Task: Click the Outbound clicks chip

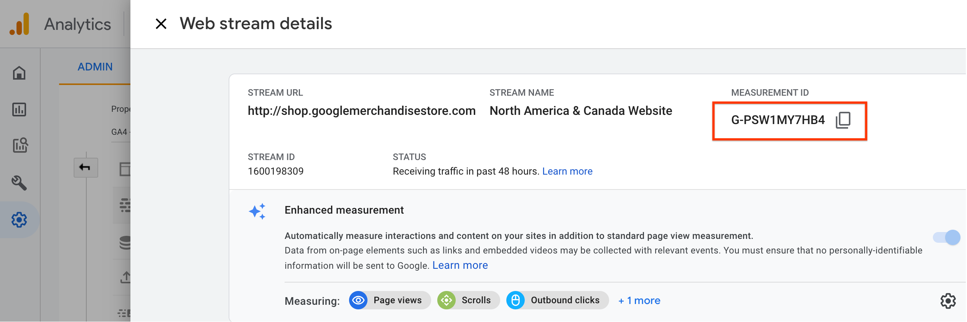Action: 557,300
